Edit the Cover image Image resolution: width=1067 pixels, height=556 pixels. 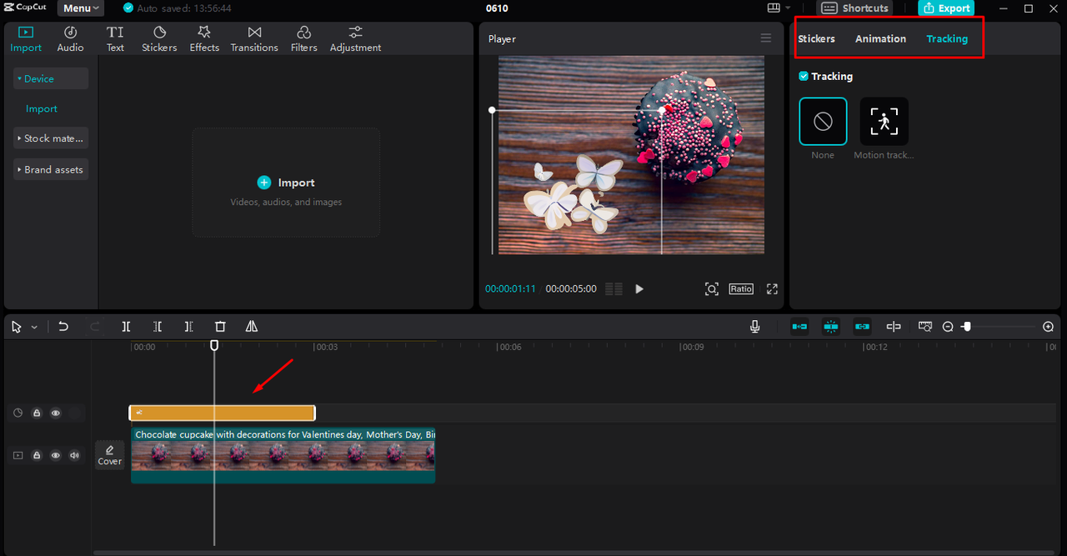[110, 454]
